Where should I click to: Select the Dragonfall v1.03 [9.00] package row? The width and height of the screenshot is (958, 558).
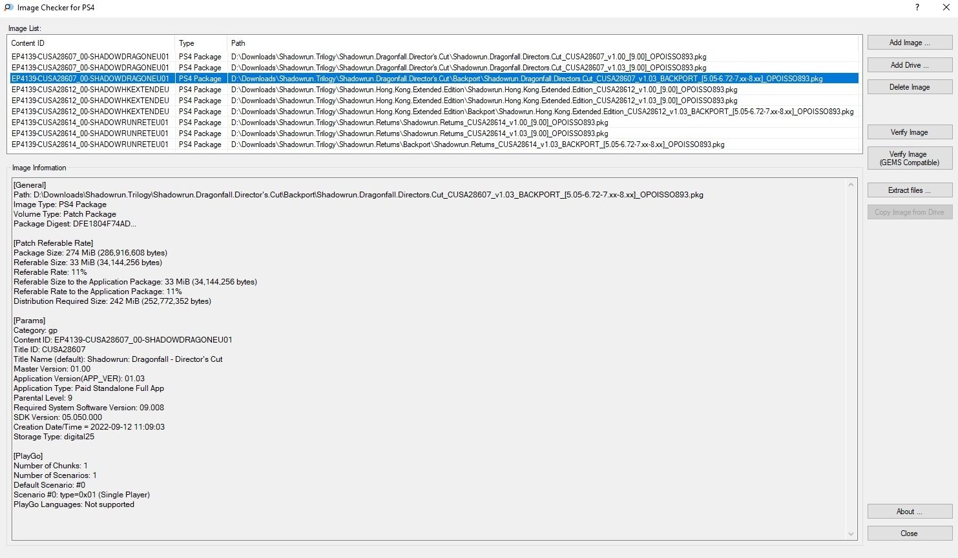point(433,68)
